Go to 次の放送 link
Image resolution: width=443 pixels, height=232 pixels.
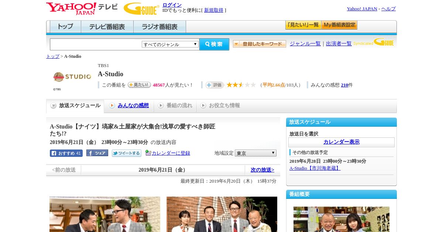point(262,170)
